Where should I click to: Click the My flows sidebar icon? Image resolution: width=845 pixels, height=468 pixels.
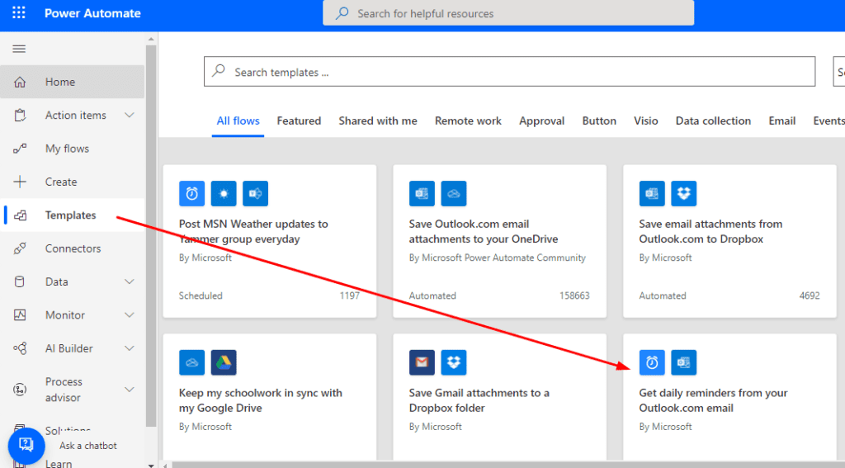pyautogui.click(x=20, y=149)
